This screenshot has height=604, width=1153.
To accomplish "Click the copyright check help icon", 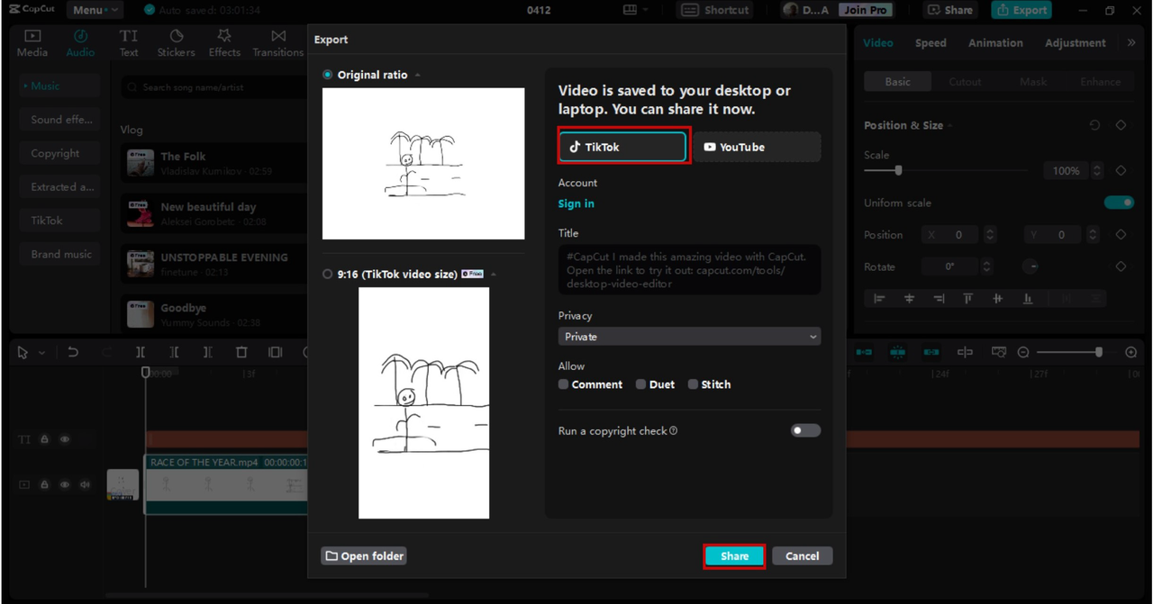I will click(x=674, y=431).
